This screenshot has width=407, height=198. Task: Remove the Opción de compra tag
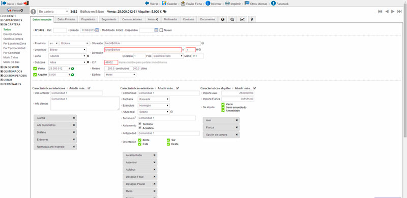[x=237, y=135]
